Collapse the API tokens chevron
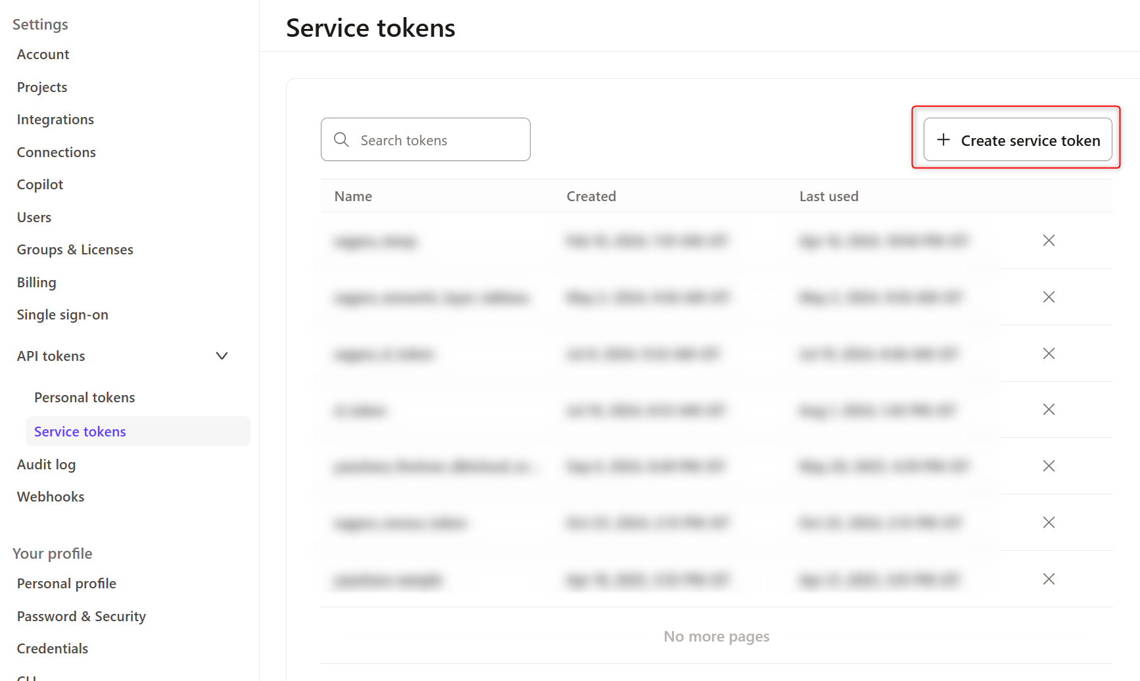 coord(222,356)
